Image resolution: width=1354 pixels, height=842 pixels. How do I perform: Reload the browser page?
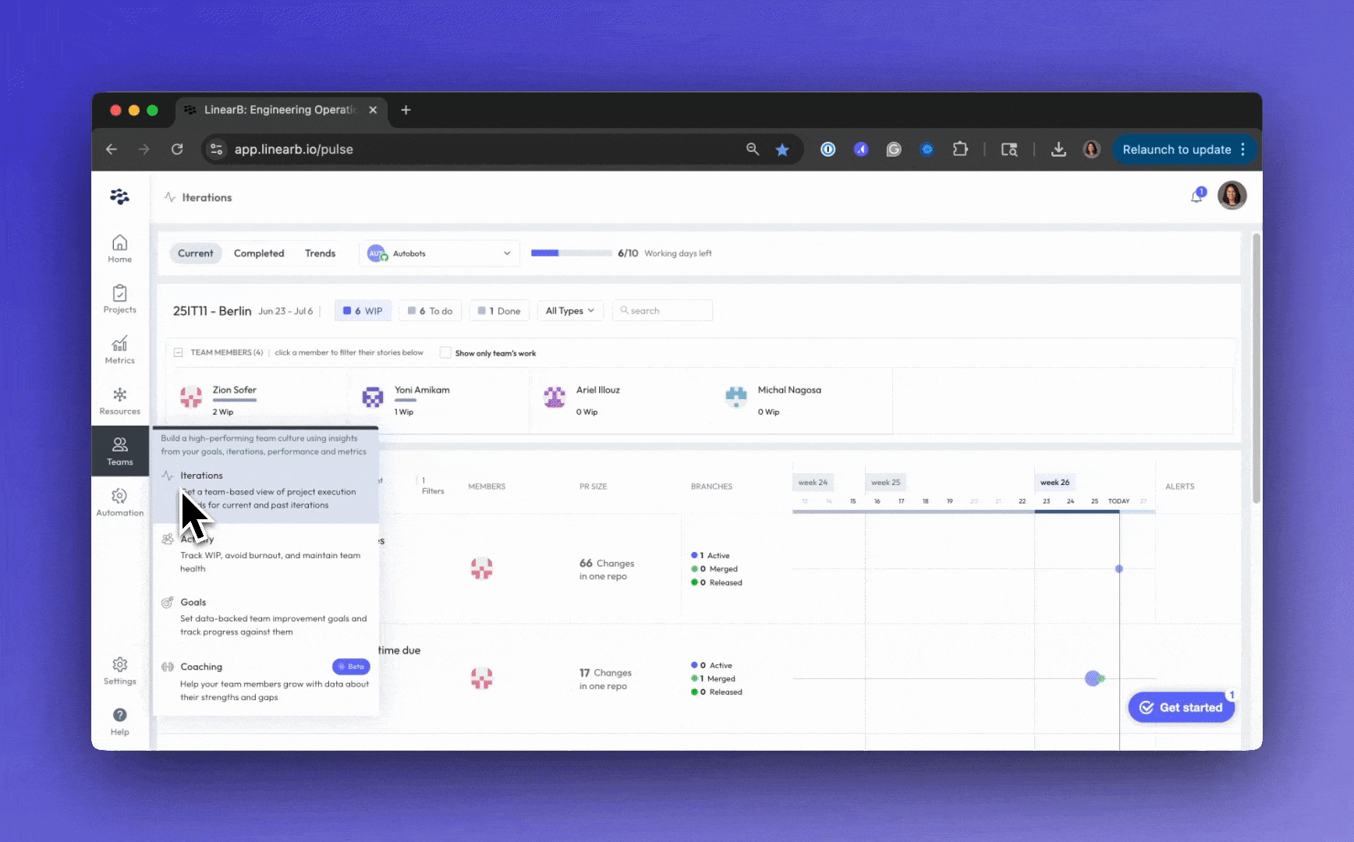point(177,149)
